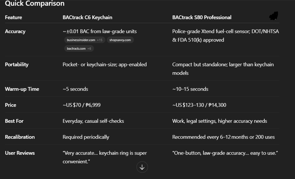Open the businessinsider.com source chip
This screenshot has height=179, width=295.
(85, 40)
